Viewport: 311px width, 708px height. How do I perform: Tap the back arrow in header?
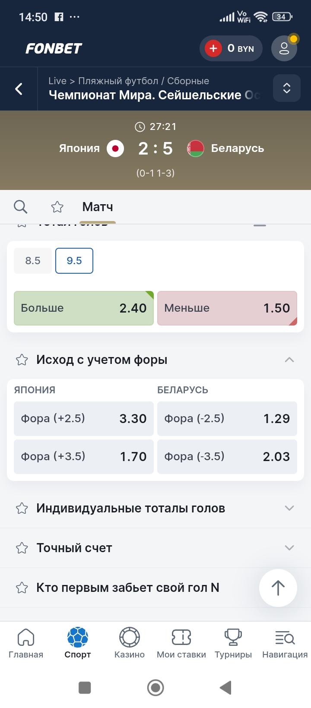pos(19,89)
